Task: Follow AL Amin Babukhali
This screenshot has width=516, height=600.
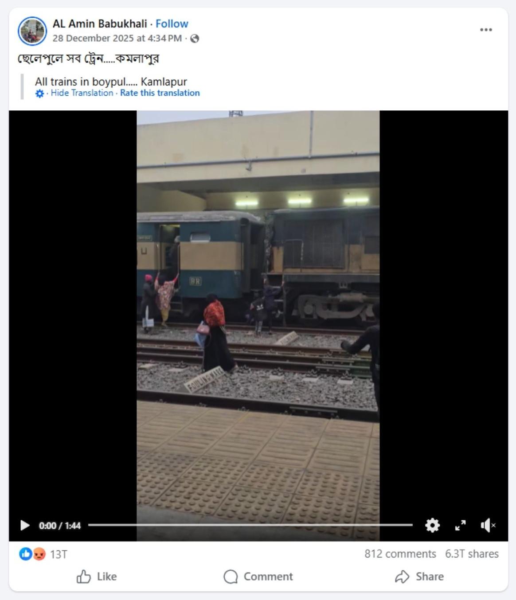Action: pyautogui.click(x=172, y=23)
